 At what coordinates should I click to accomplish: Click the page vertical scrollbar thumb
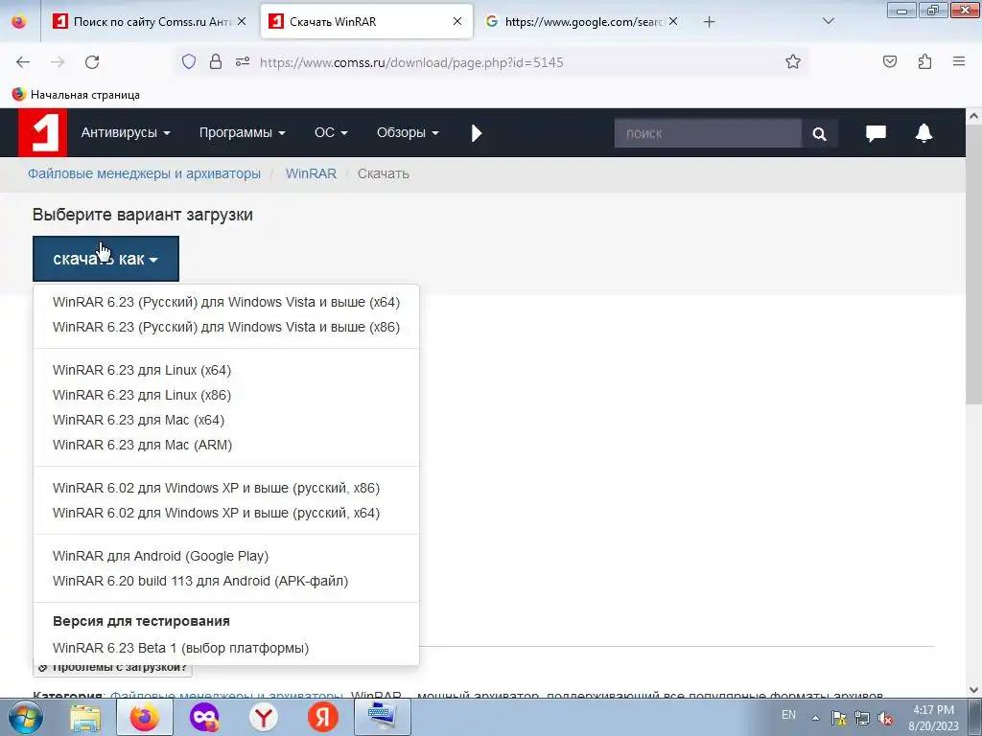[973, 264]
